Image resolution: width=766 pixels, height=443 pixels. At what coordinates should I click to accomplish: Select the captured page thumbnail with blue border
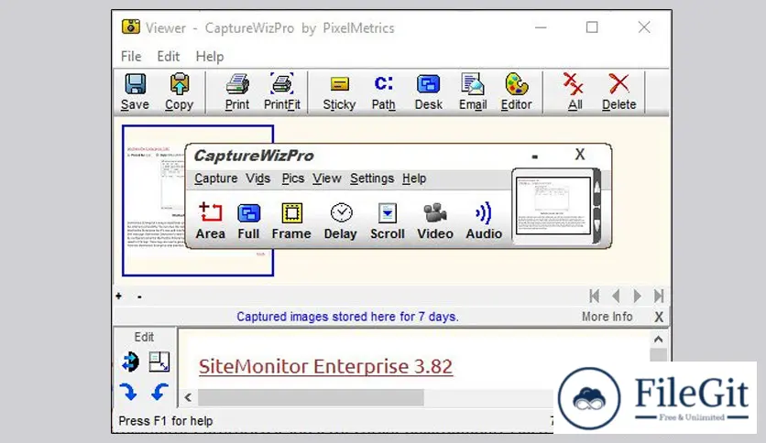coord(198,200)
